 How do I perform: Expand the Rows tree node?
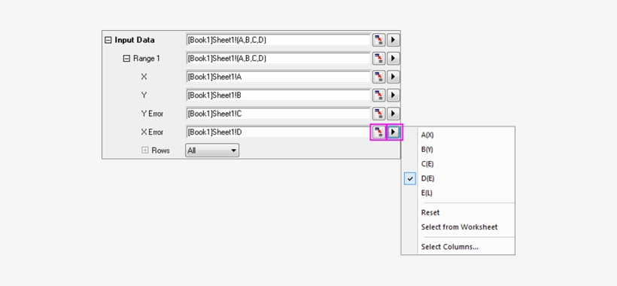click(x=144, y=151)
